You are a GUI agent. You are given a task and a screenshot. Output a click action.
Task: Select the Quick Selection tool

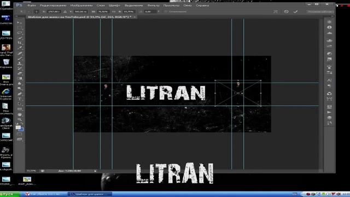20,38
